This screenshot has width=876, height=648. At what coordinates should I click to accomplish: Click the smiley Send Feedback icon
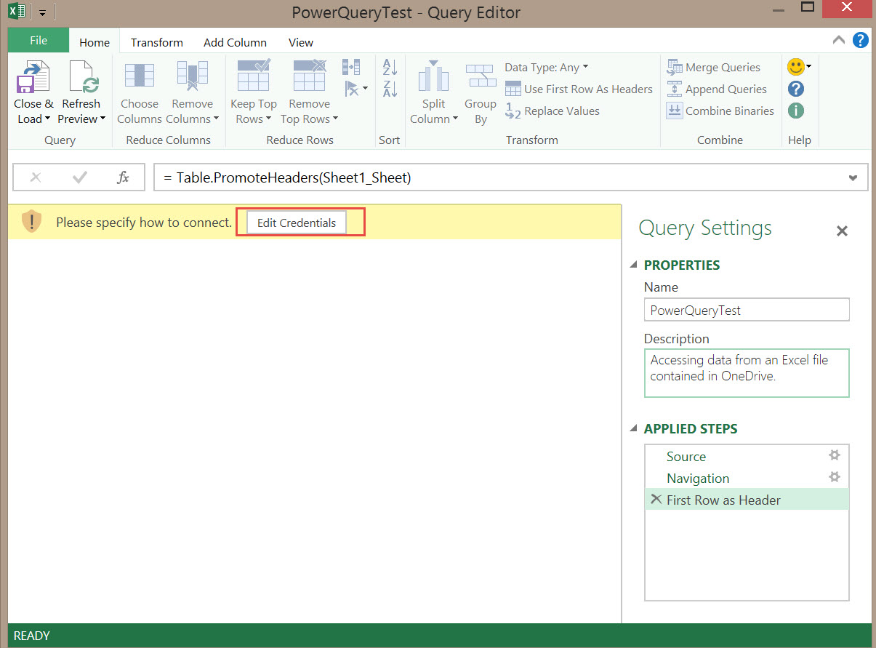click(796, 67)
